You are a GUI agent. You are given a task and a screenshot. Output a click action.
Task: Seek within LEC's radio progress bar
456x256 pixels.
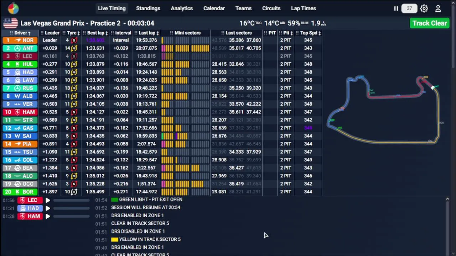[72, 200]
